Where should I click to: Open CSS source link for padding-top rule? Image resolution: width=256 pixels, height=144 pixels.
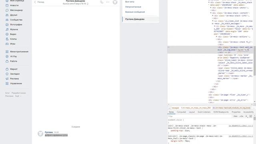241,126
